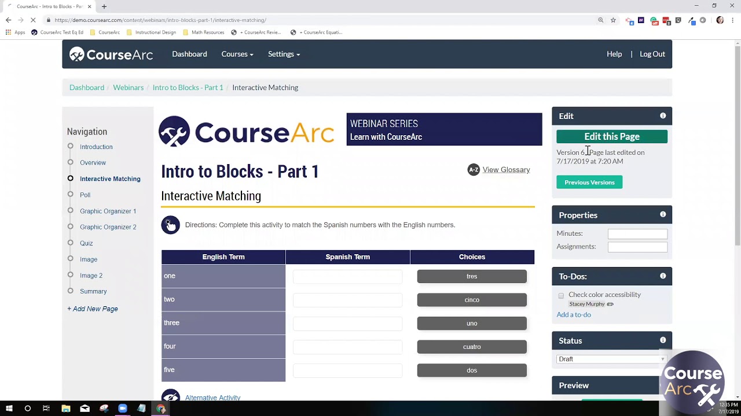Image resolution: width=741 pixels, height=416 pixels.
Task: Click the CourseArc logo in the navbar
Action: [111, 54]
